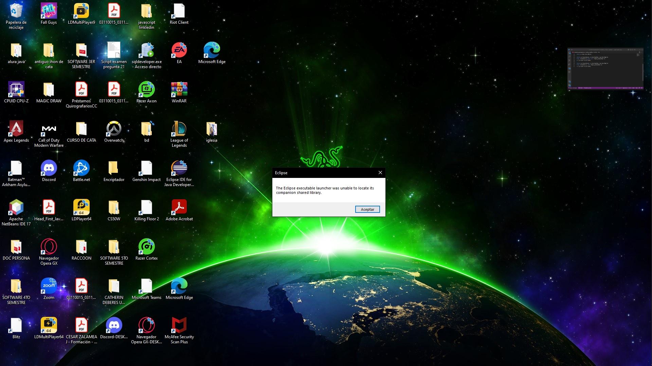The image size is (652, 366).
Task: Select the Battle.net icon
Action: click(x=81, y=171)
